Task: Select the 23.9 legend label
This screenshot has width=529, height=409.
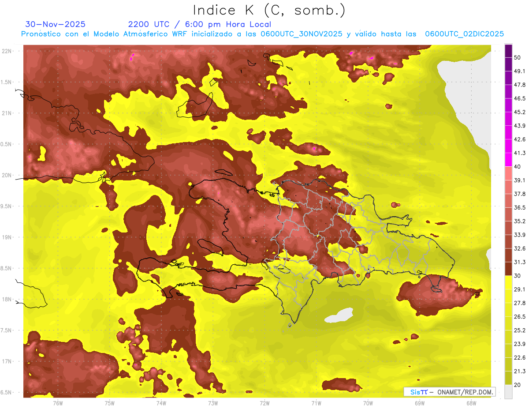Action: [x=519, y=344]
